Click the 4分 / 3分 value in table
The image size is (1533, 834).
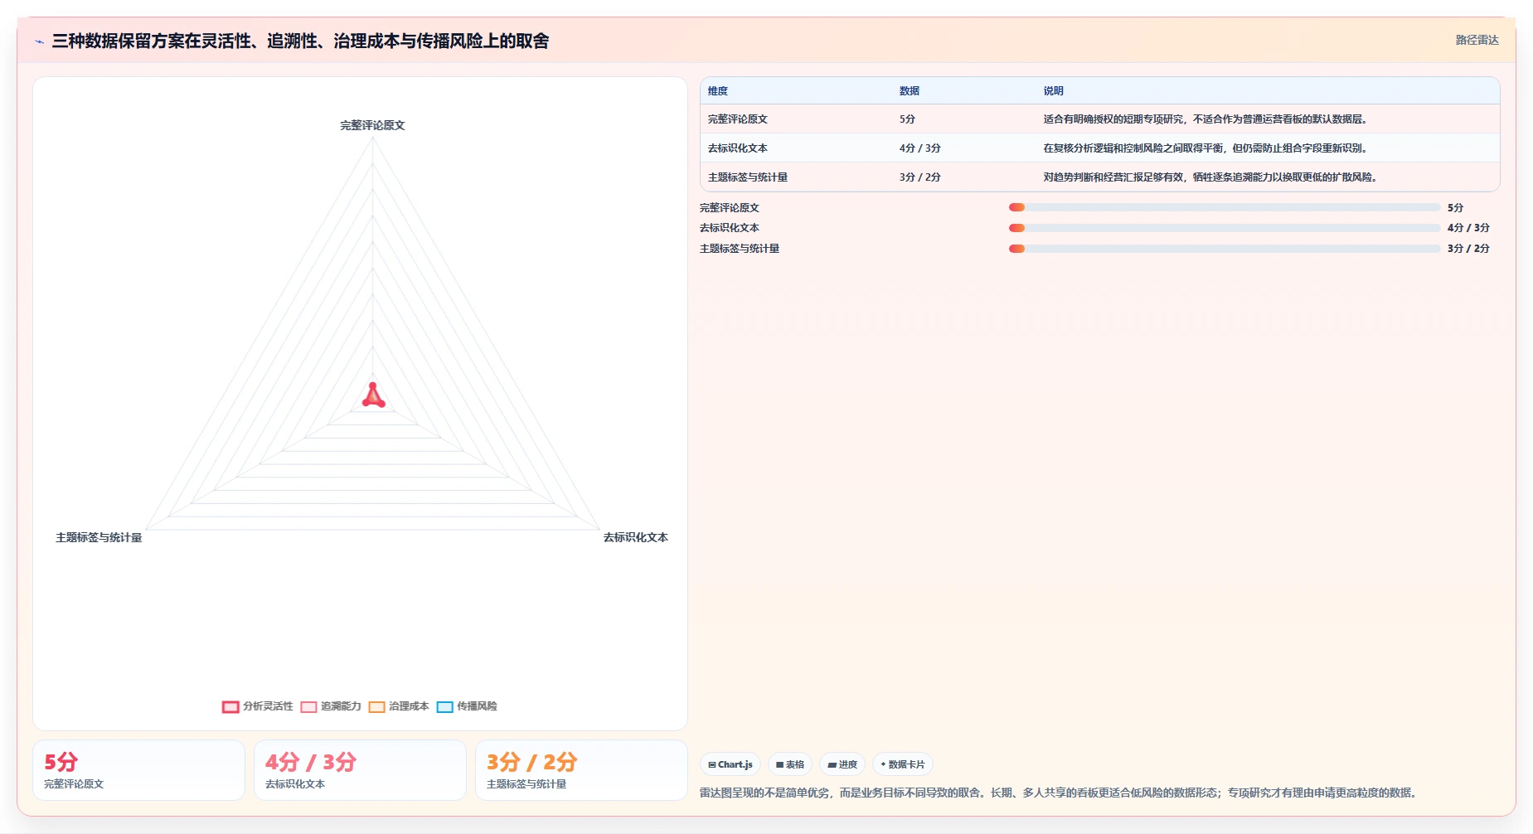tap(919, 148)
